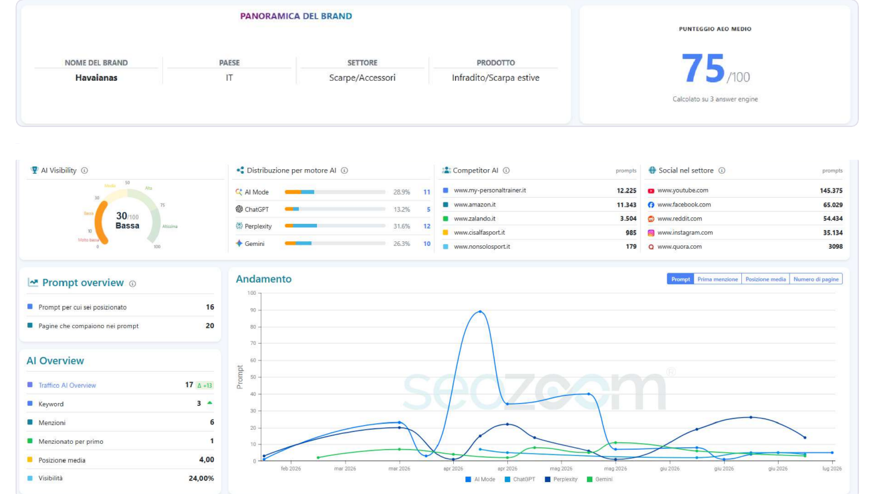Click the www.instagram.com prompts value 35.134
Screen dimensions: 869x494
click(x=832, y=233)
